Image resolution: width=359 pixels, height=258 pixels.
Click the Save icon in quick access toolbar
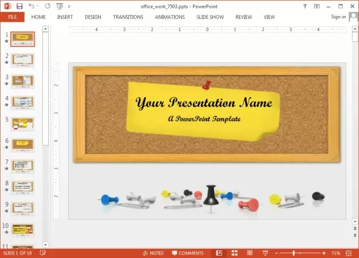(19, 6)
